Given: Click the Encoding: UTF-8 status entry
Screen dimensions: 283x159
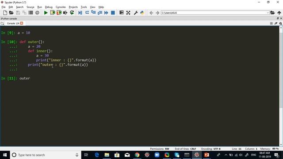Looking at the screenshot, I should pos(211,149).
